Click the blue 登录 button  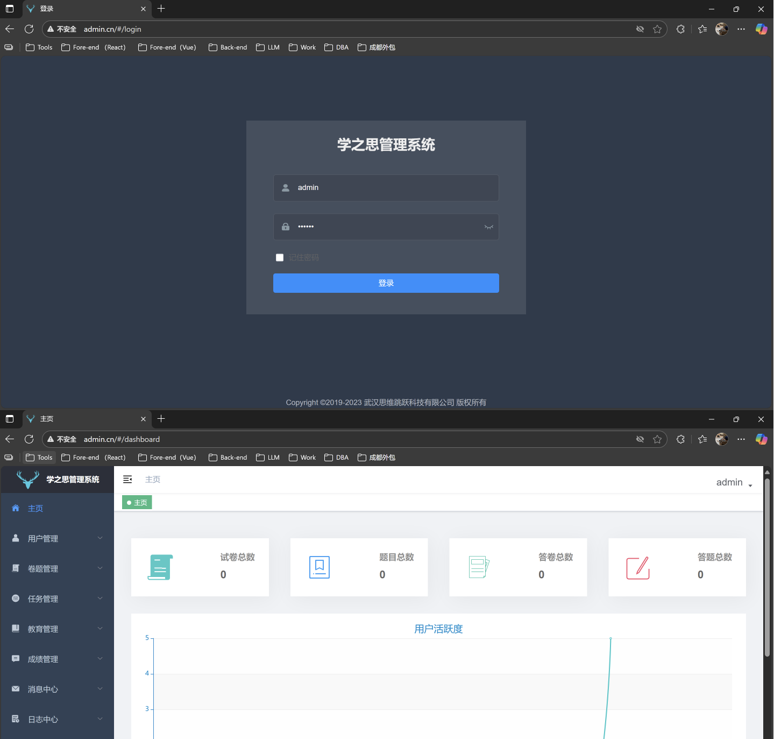(386, 283)
